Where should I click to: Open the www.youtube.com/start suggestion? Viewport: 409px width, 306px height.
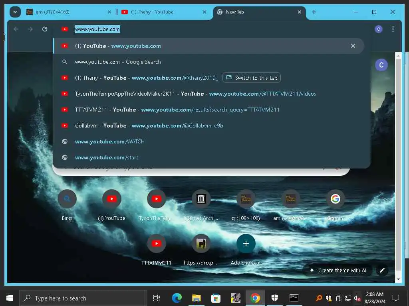click(x=208, y=157)
